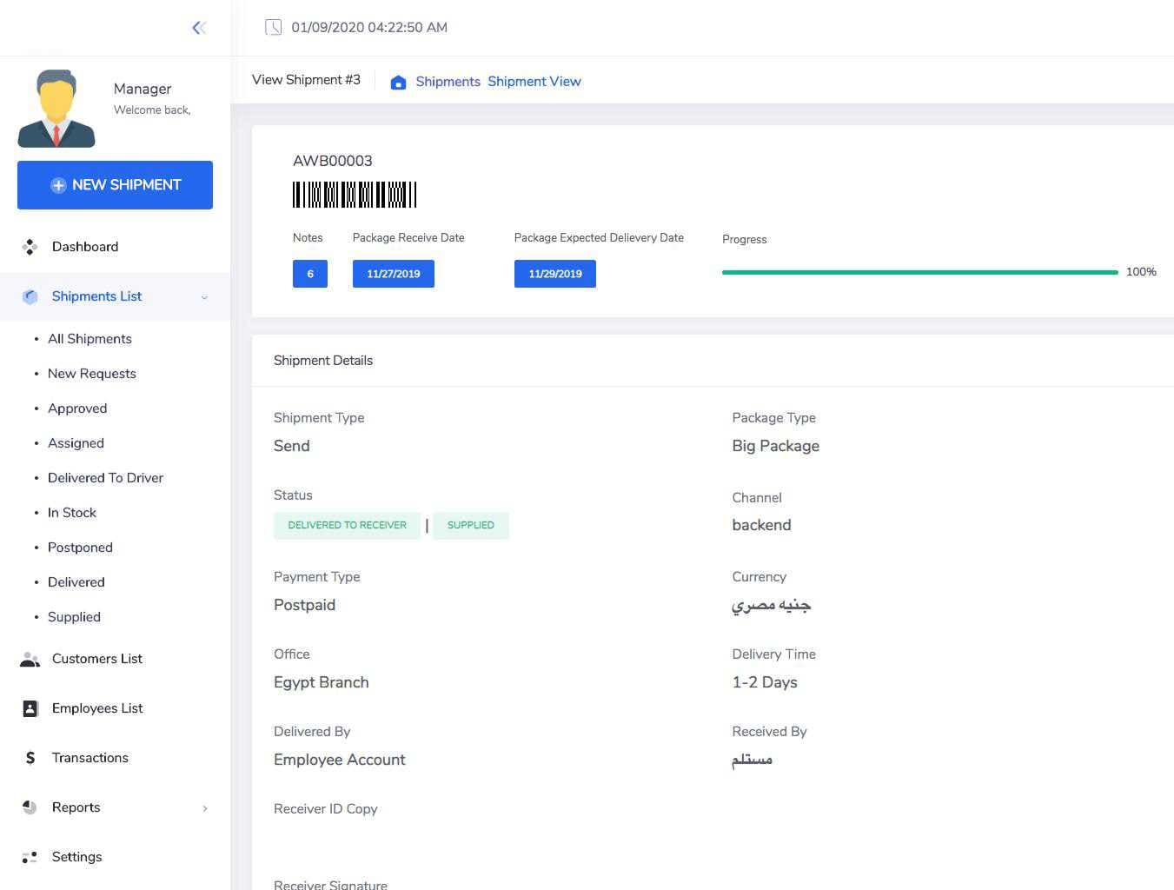This screenshot has width=1174, height=890.
Task: Collapse the Shipments List chevron
Action: [204, 297]
